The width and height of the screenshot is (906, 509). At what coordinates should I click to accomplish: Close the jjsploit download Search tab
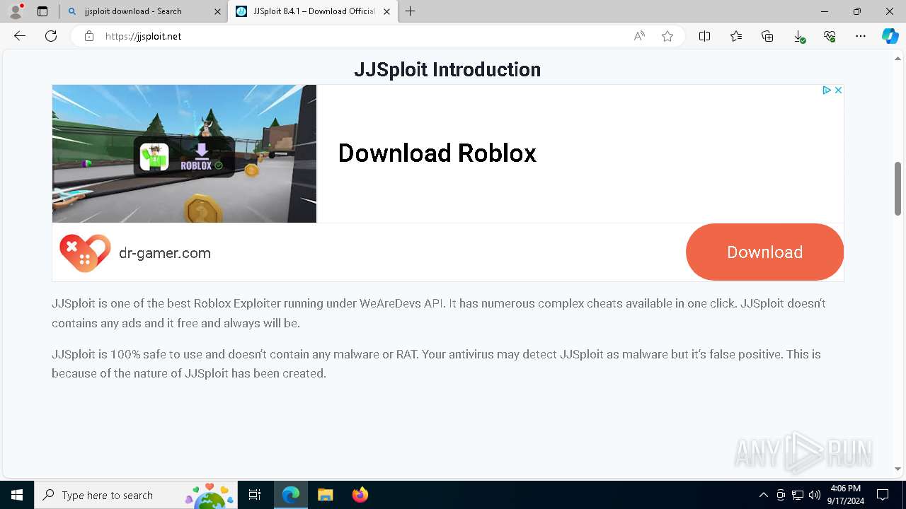(217, 11)
